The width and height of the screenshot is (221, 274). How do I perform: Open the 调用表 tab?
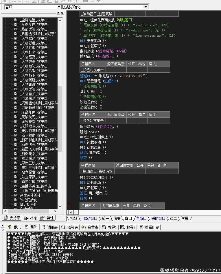tap(50, 227)
